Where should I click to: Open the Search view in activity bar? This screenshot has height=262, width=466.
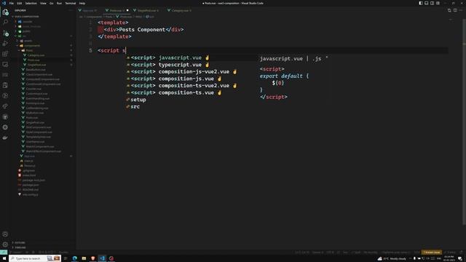coord(5,23)
